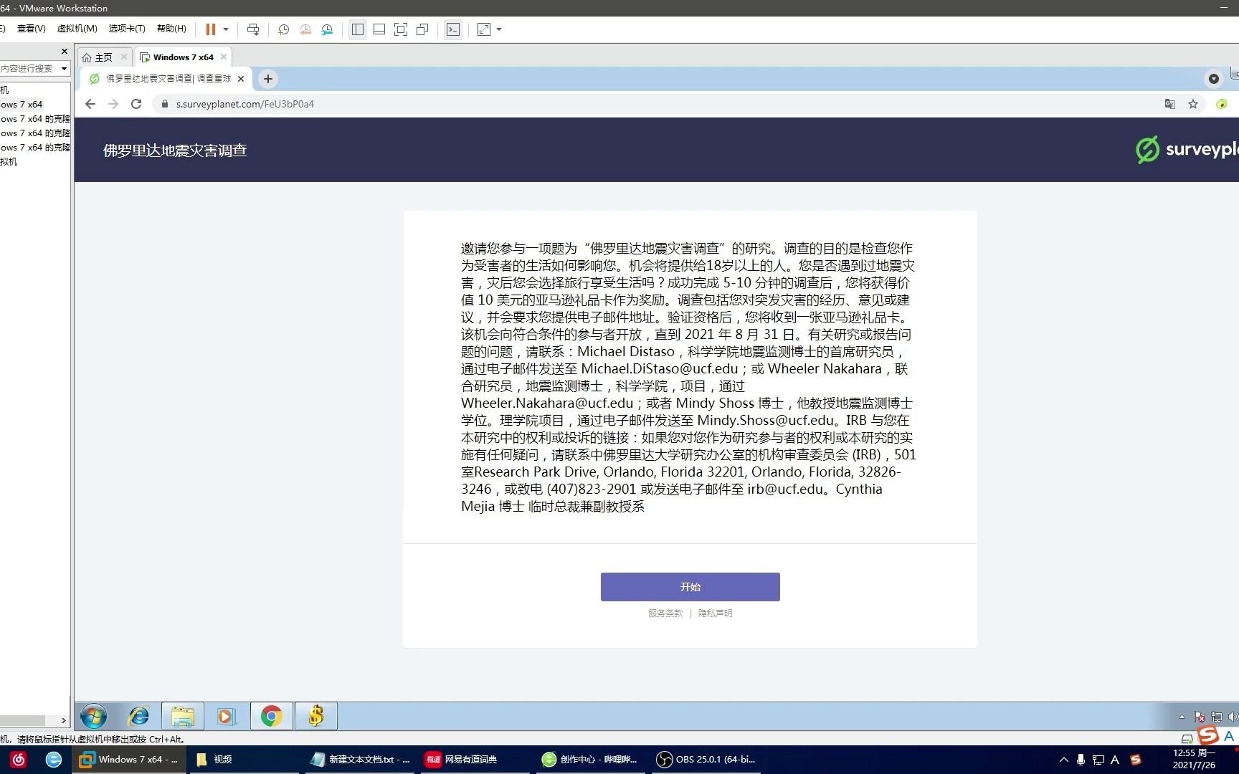Image resolution: width=1239 pixels, height=774 pixels.
Task: Open Windows Explorer folder on Win7 taskbar
Action: [183, 716]
